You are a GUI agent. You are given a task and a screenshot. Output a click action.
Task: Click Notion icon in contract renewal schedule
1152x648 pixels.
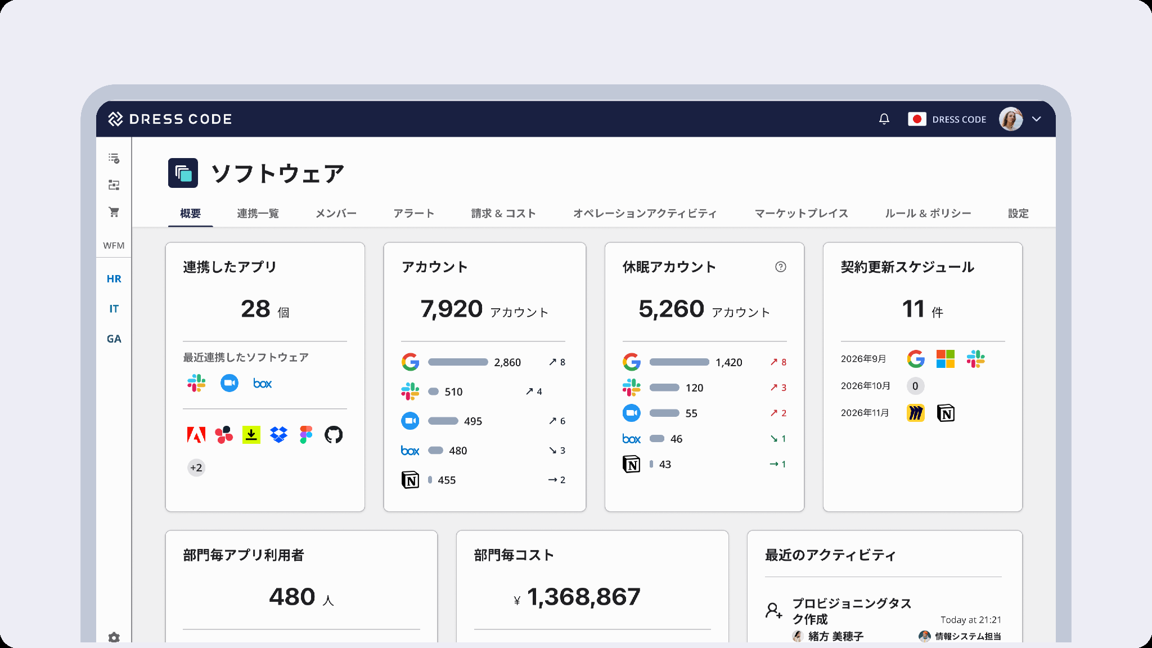(x=946, y=413)
